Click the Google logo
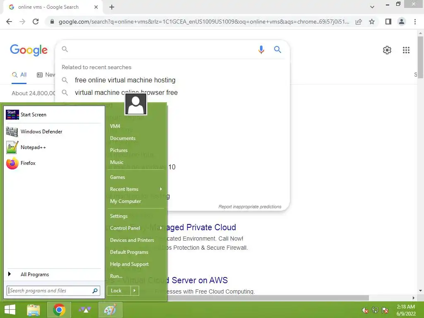 (x=29, y=50)
